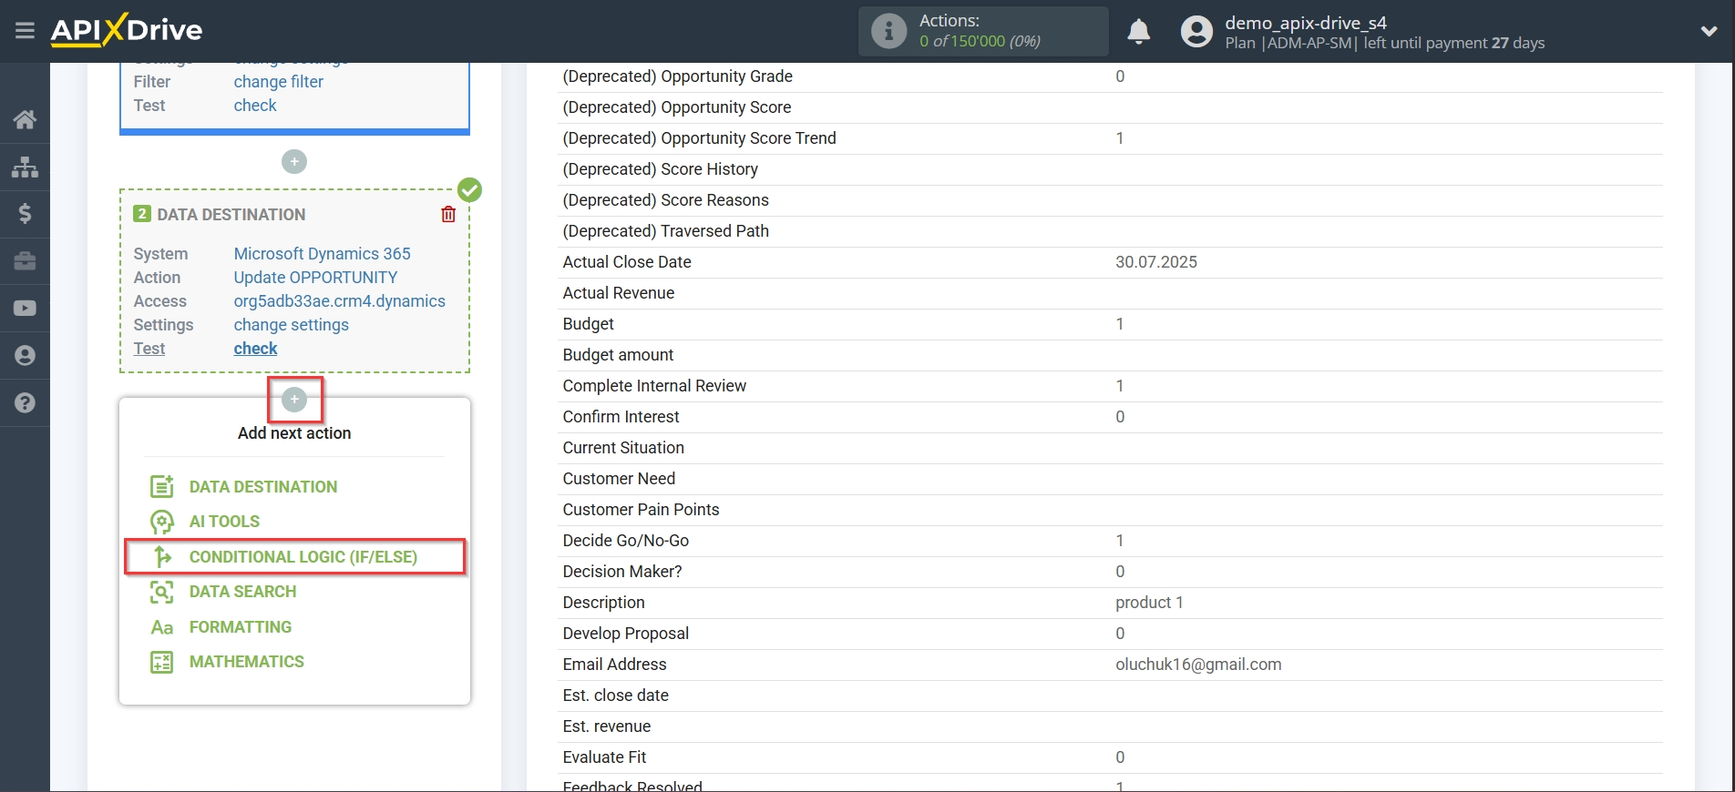Select DATA DESTINATION from next action menu
Image resolution: width=1735 pixels, height=792 pixels.
coord(263,487)
